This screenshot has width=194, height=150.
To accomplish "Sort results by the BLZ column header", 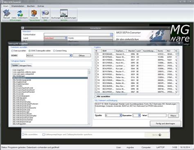I will (x=170, y=51).
